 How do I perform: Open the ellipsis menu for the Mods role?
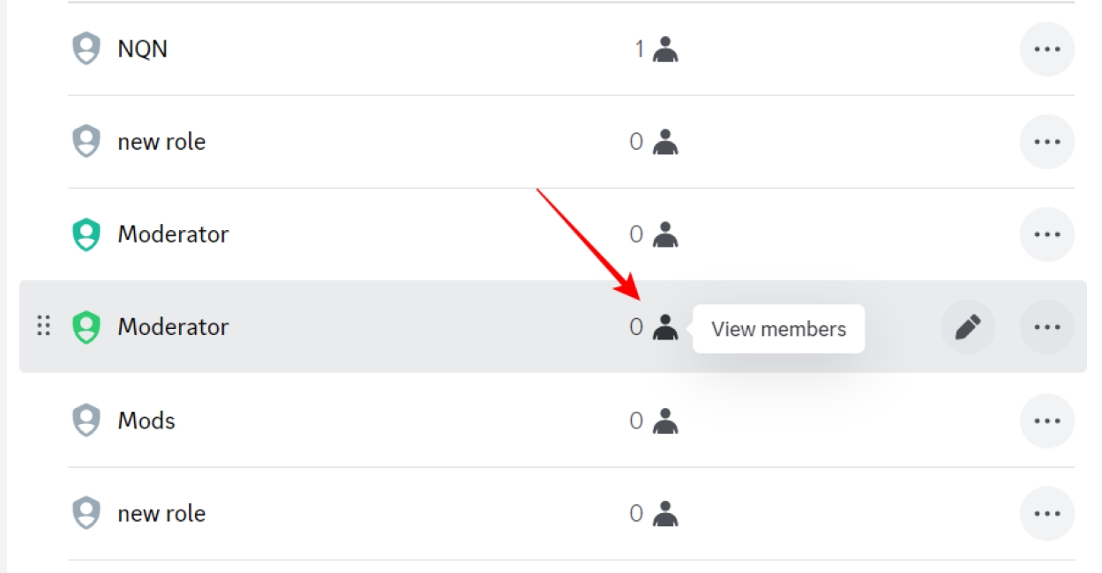[x=1047, y=420]
